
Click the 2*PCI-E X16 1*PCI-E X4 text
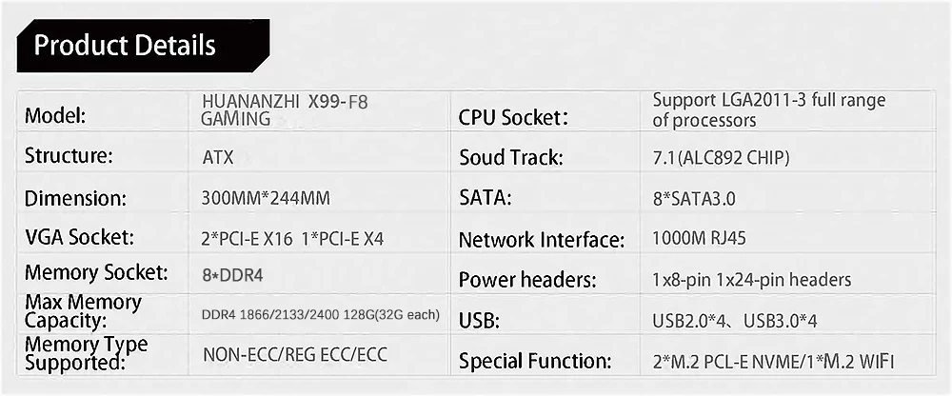(292, 239)
